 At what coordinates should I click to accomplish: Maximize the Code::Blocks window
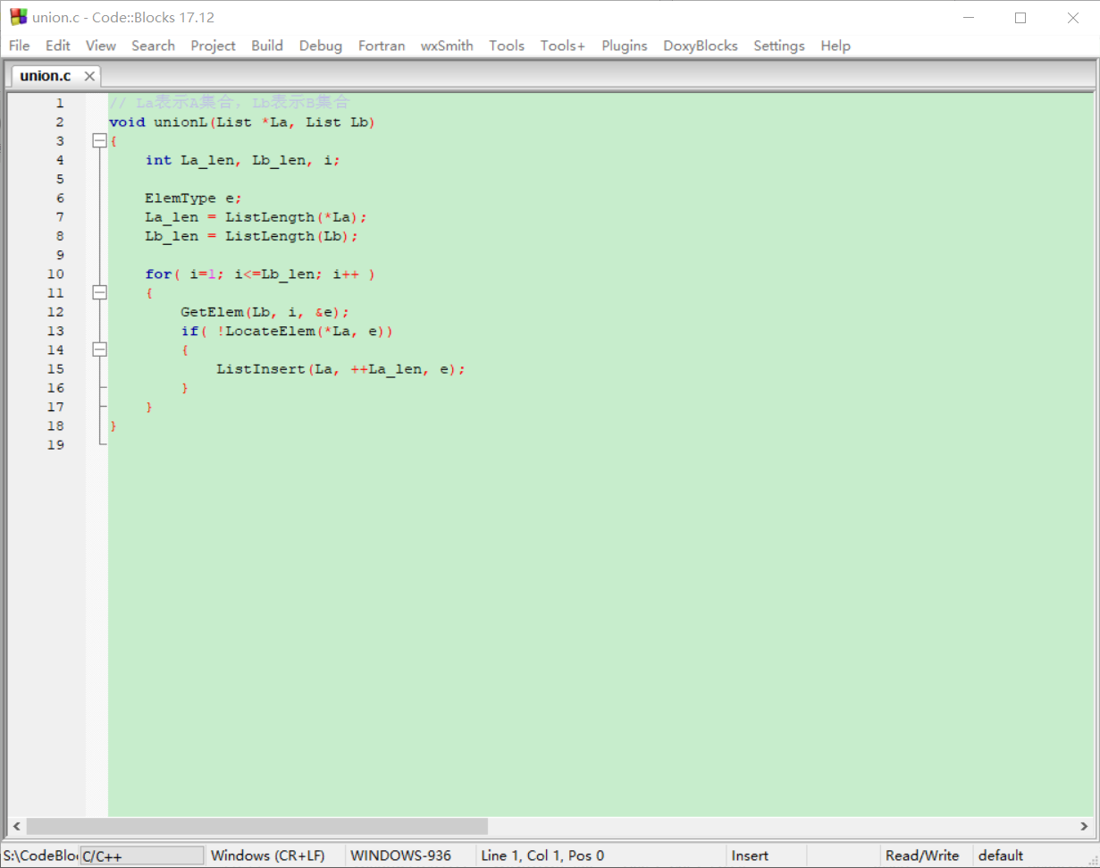coord(1020,17)
